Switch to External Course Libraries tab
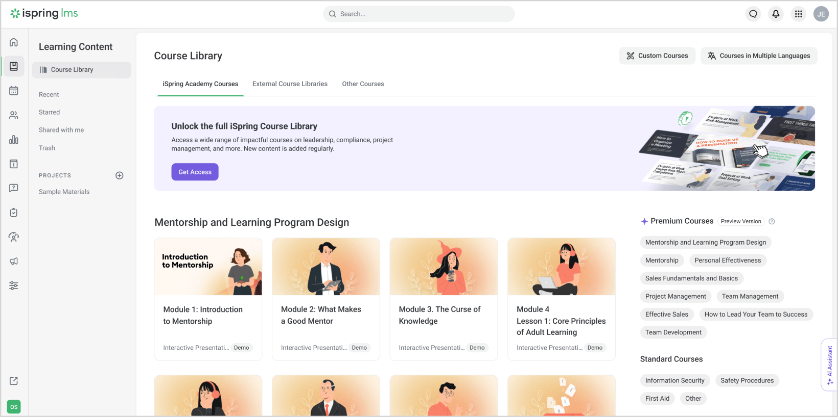 coord(290,84)
